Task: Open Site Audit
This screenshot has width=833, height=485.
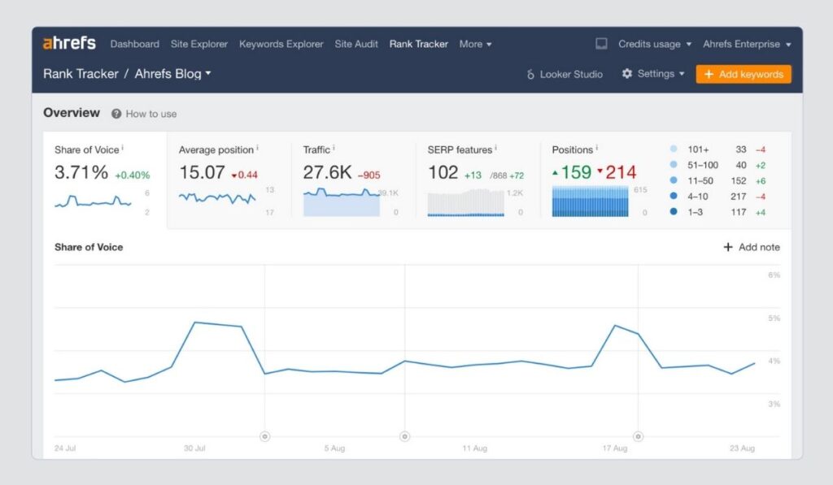Action: 356,44
